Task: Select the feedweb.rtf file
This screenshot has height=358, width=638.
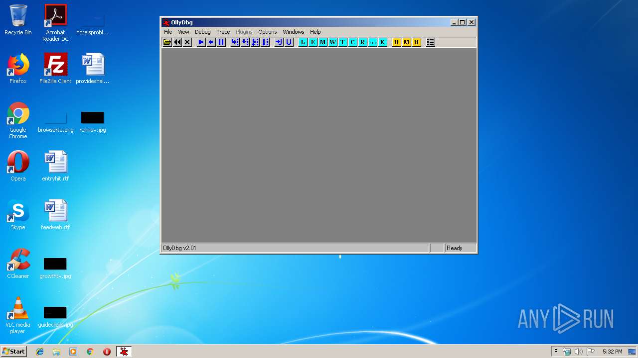Action: click(55, 215)
